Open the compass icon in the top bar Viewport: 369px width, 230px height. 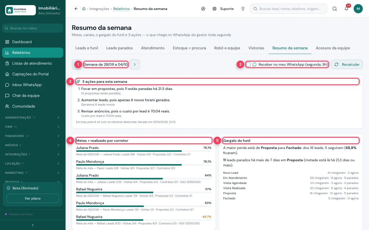pyautogui.click(x=203, y=9)
